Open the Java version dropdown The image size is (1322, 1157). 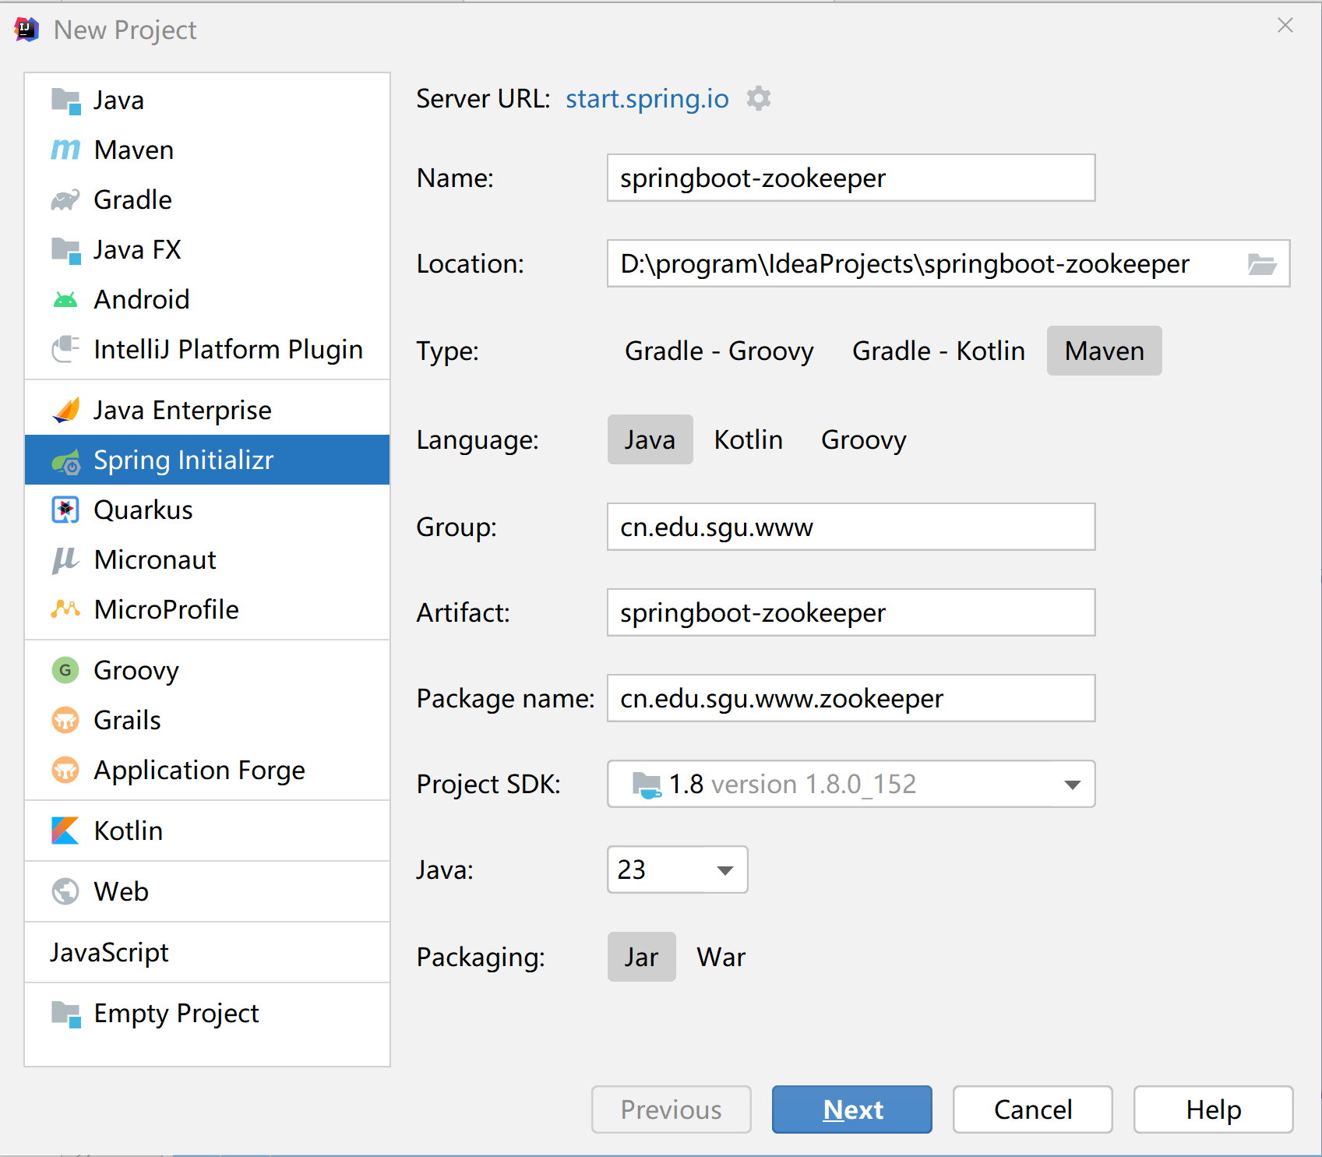(x=677, y=870)
